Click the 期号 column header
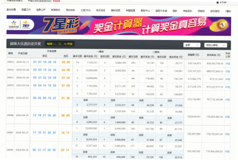This screenshot has width=238, height=160. 10,53
